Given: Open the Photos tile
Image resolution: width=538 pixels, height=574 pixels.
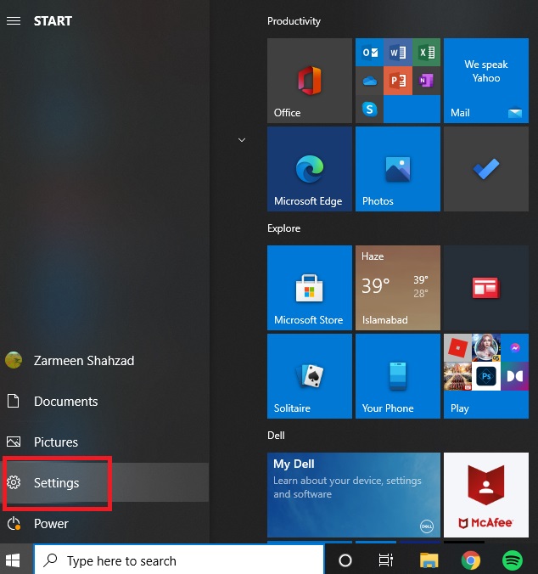Looking at the screenshot, I should coord(398,169).
